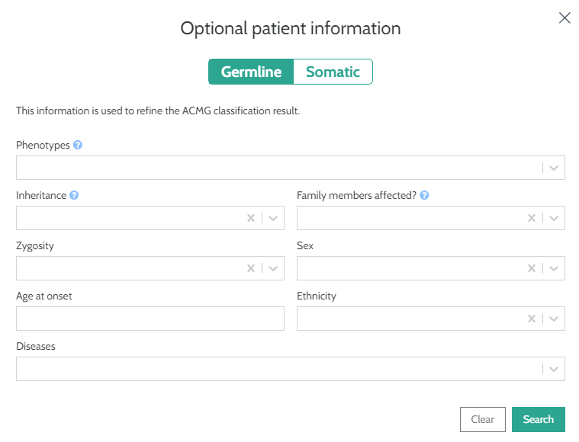
Task: Expand the Zygosity dropdown chevron
Action: [274, 268]
